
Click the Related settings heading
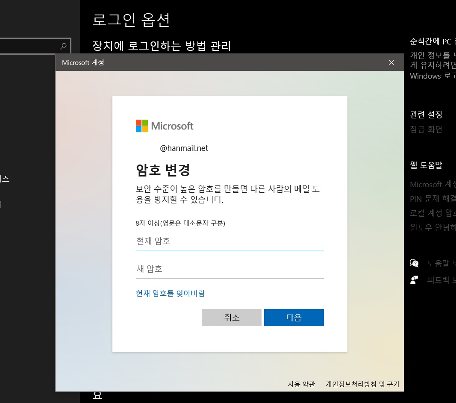(x=426, y=115)
